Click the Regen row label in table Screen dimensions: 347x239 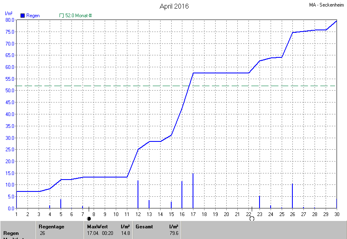(x=11, y=233)
